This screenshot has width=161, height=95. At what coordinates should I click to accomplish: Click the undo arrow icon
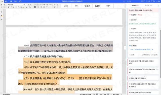[2, 7]
